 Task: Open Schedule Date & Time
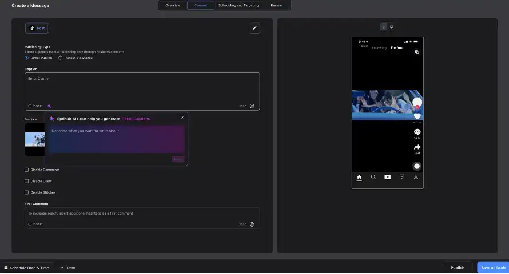[x=26, y=268]
